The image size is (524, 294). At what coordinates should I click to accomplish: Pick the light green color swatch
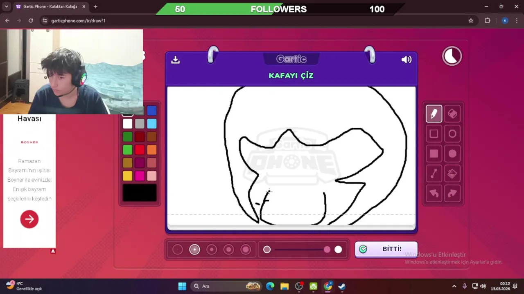[x=128, y=150]
